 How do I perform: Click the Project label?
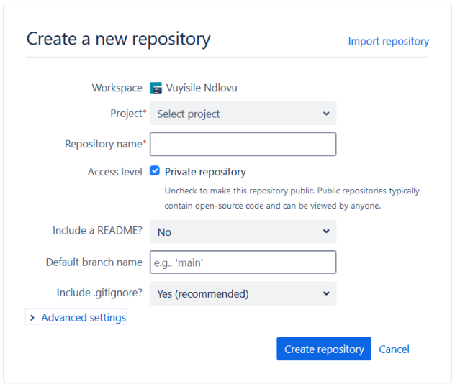(128, 114)
